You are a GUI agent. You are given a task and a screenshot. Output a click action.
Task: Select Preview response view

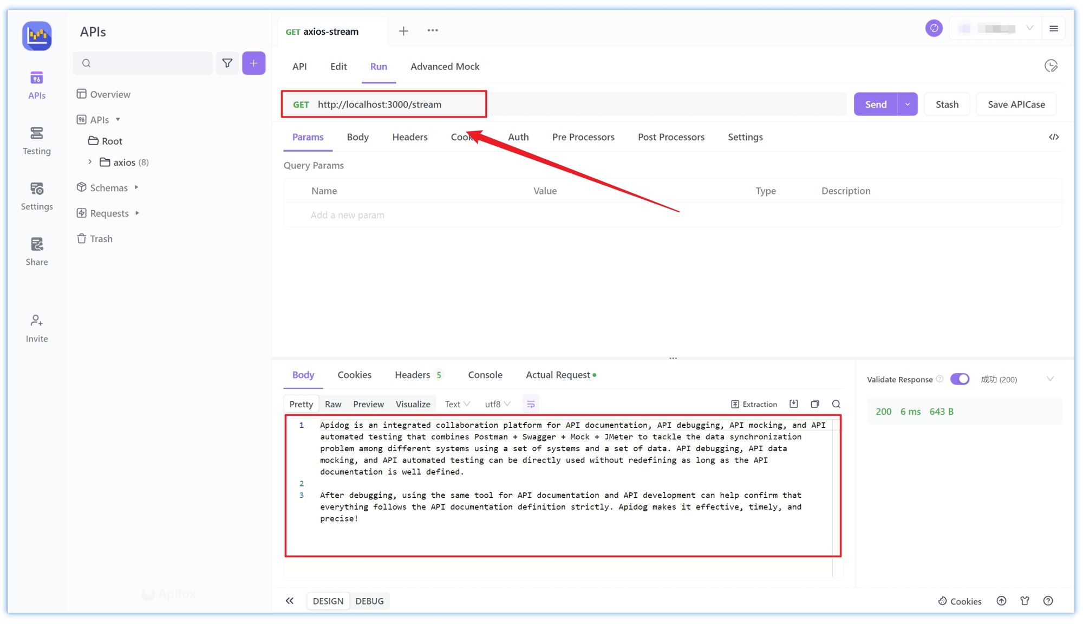(x=368, y=404)
